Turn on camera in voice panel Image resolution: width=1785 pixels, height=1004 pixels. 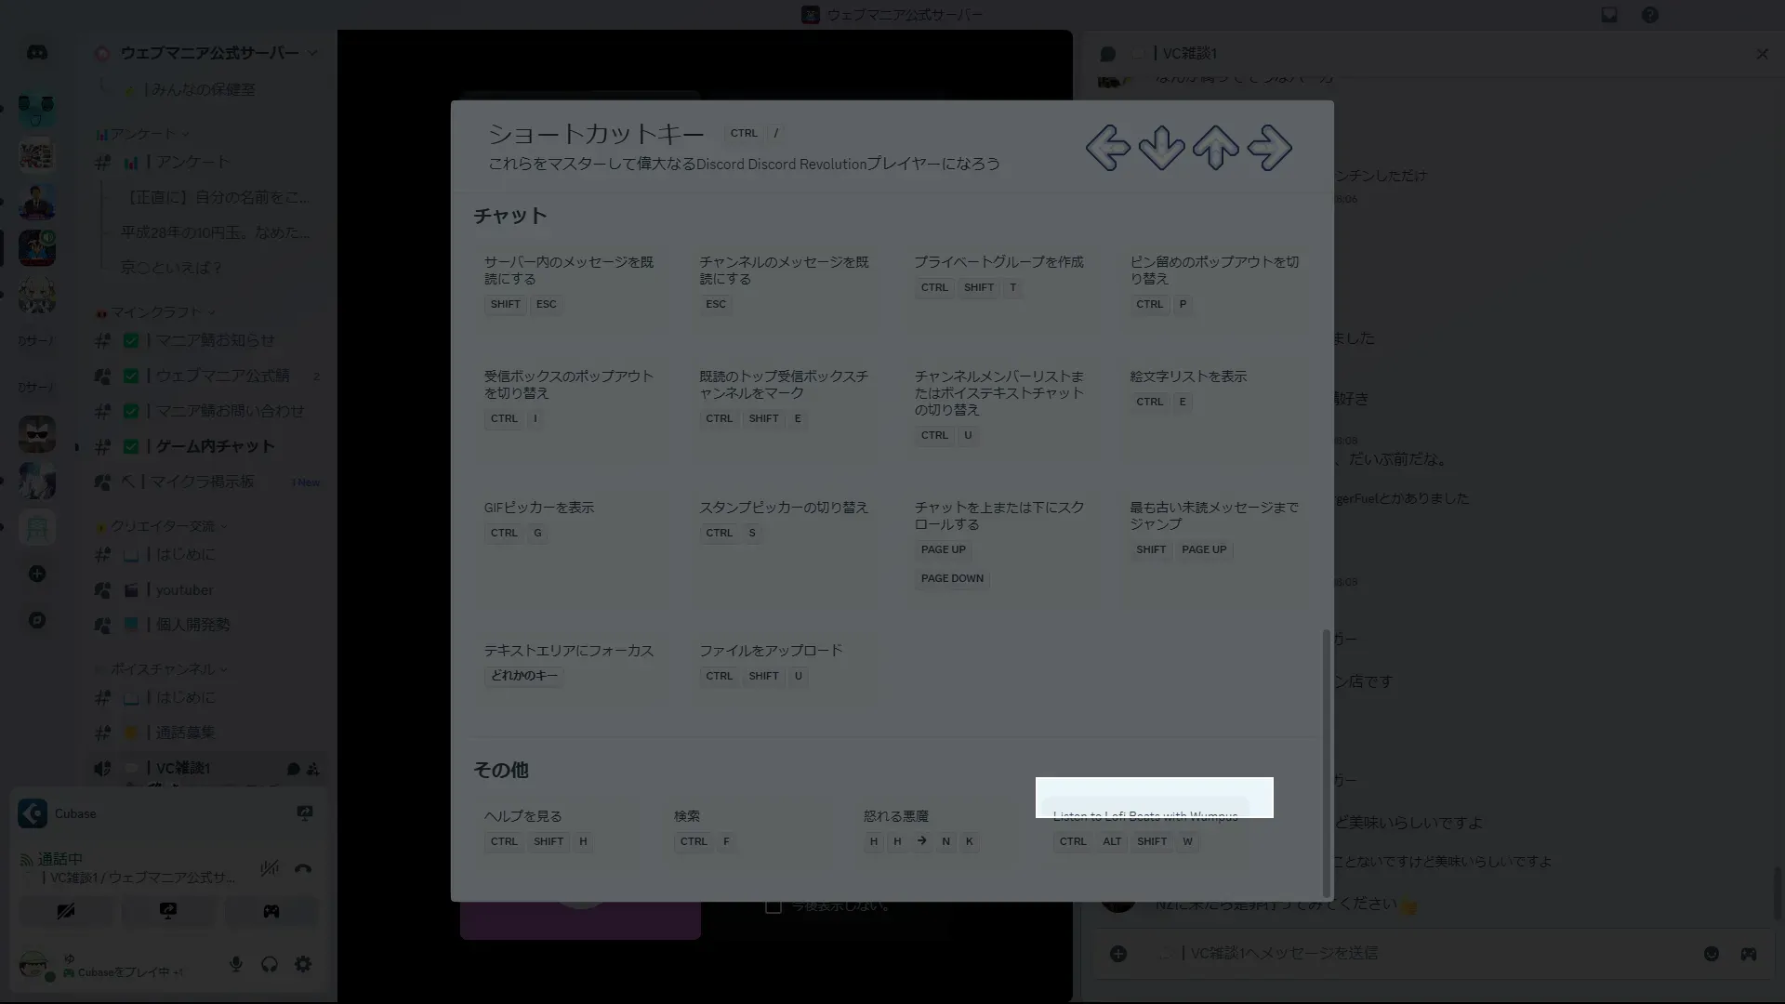(65, 911)
